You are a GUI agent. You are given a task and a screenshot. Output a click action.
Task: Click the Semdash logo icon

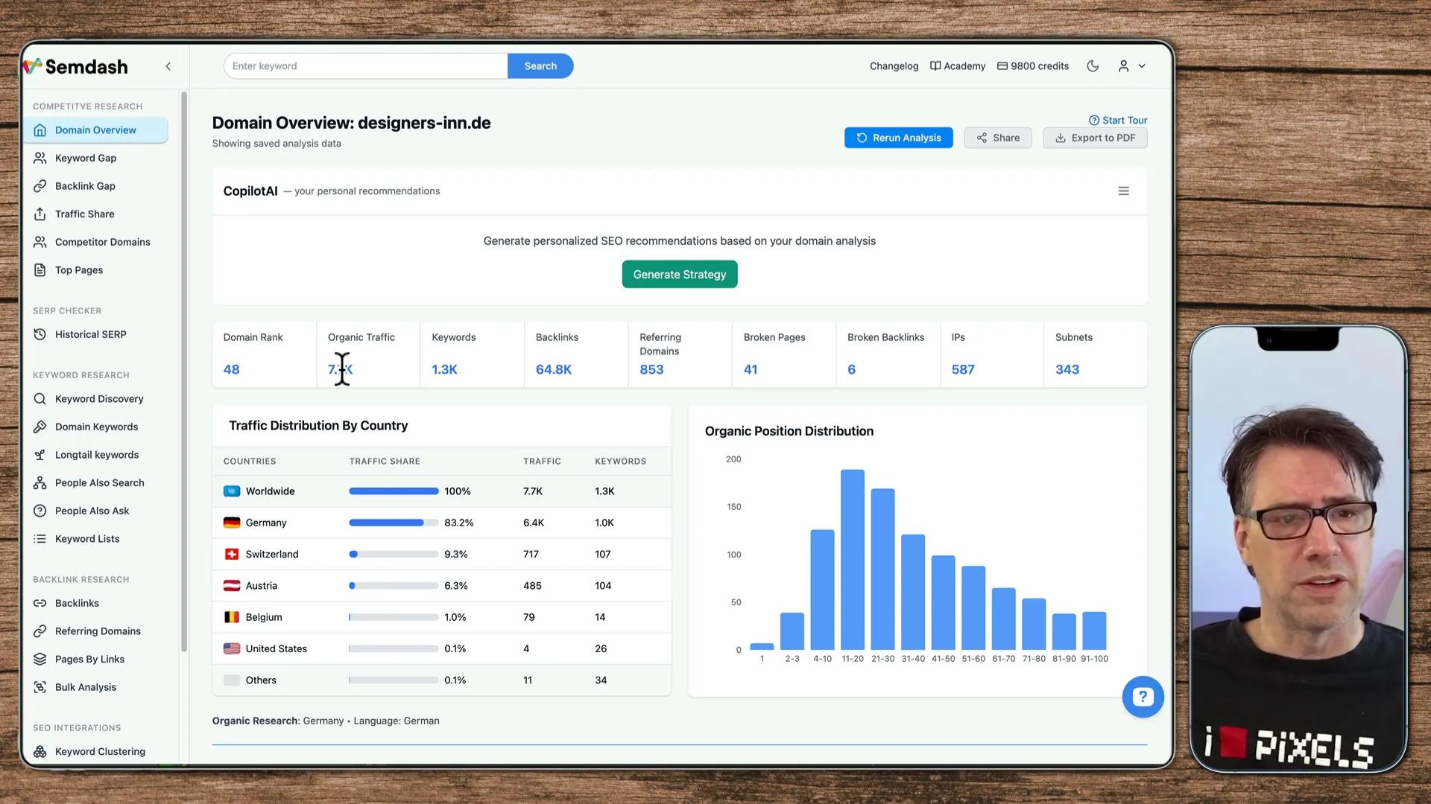[x=33, y=66]
